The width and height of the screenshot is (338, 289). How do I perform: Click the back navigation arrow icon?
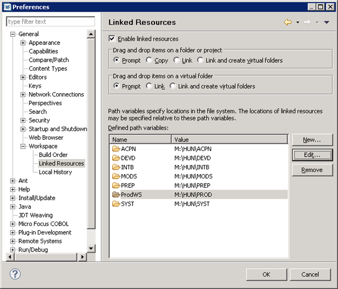click(287, 22)
